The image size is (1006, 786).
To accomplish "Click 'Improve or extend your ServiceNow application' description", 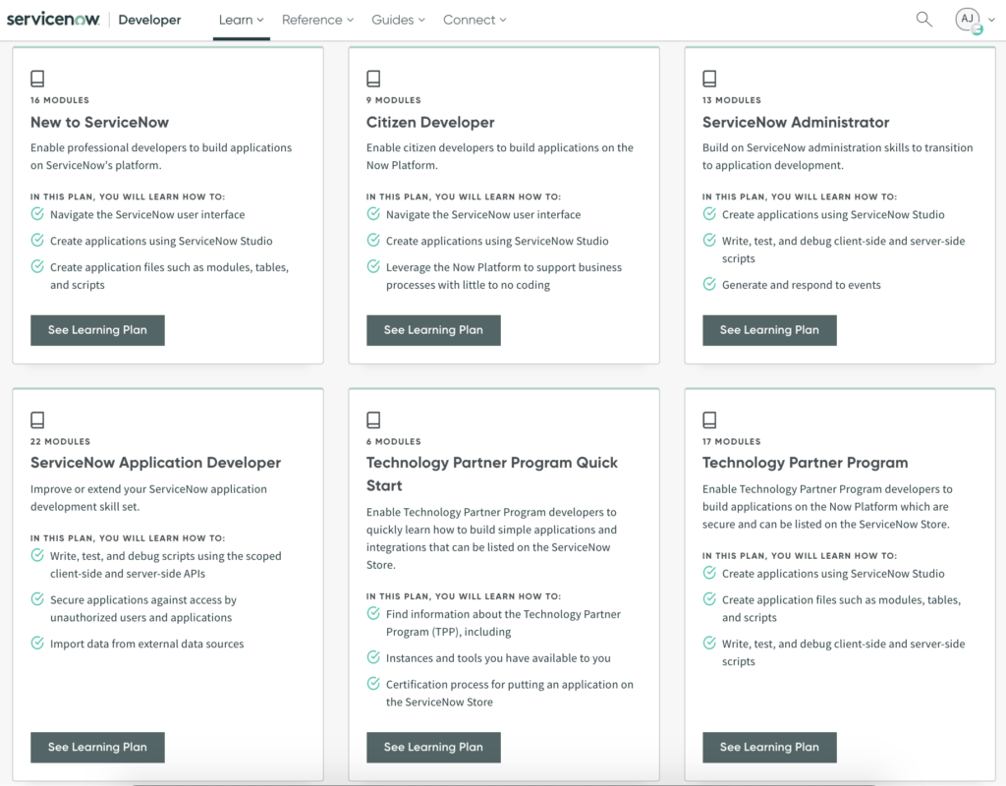I will point(149,497).
